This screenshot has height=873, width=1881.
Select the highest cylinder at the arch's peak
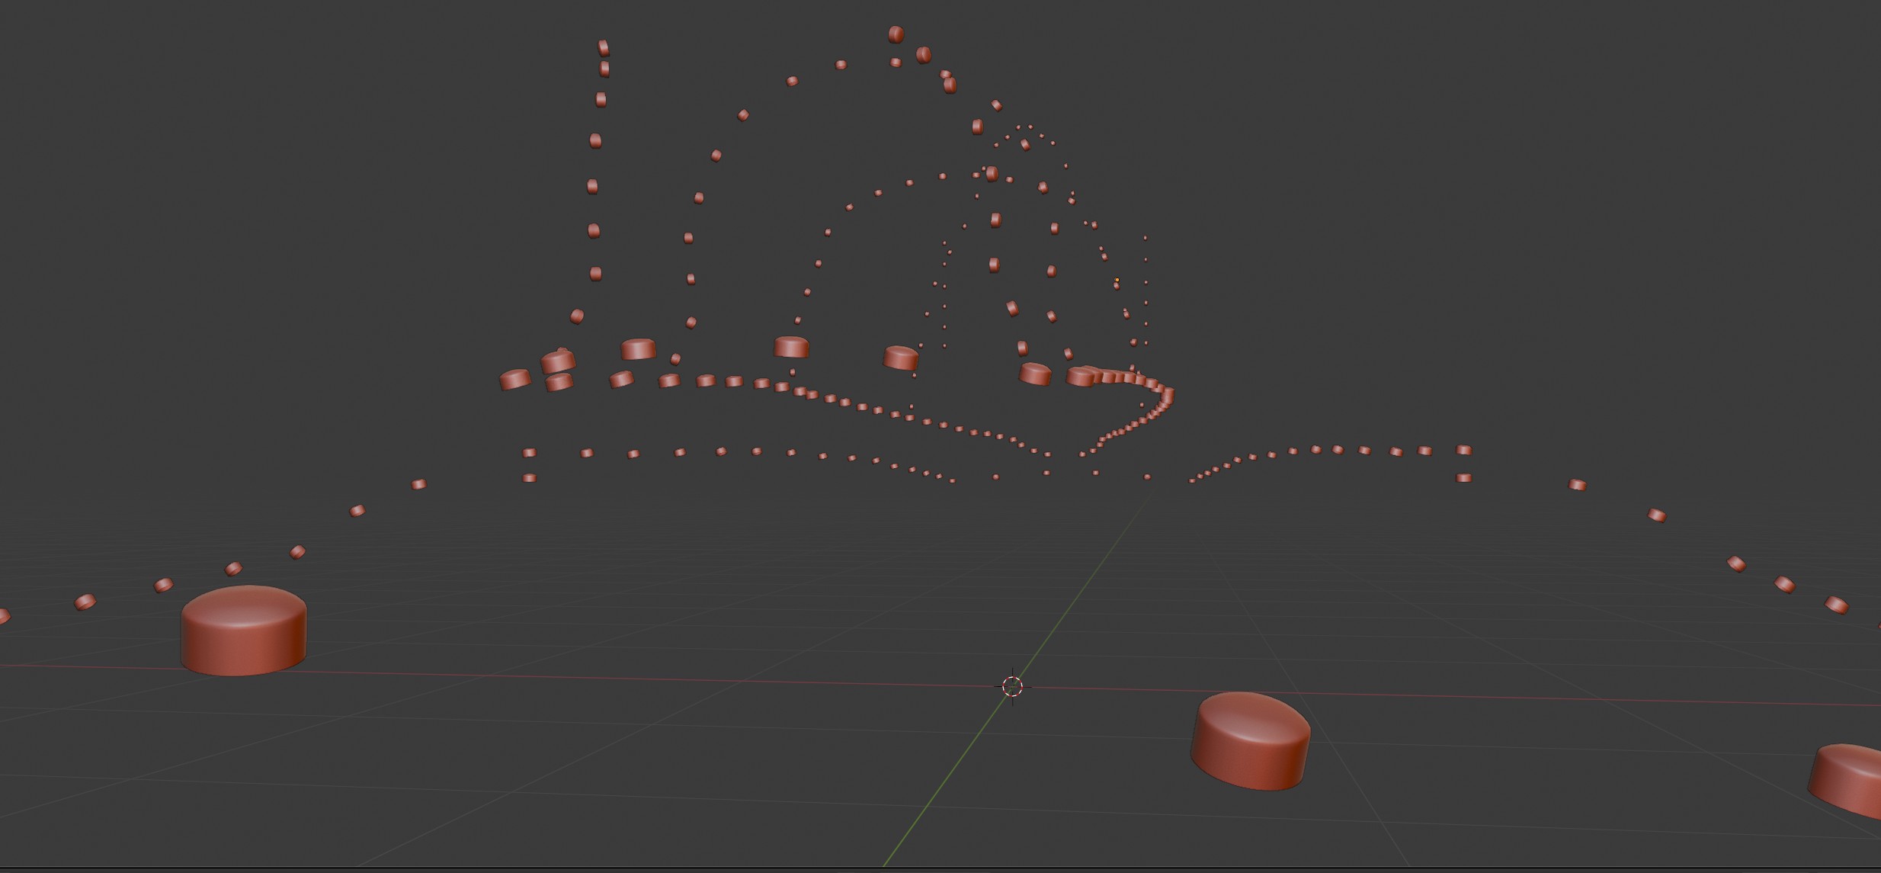point(896,34)
